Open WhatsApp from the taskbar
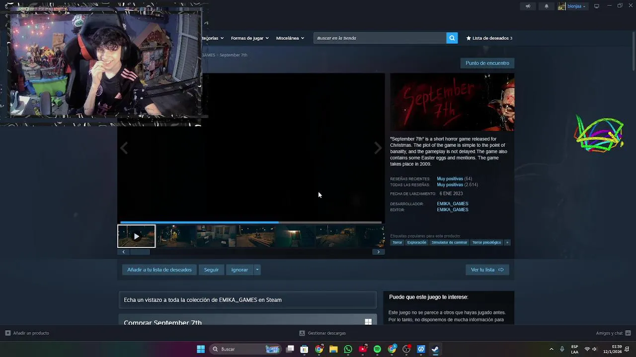The image size is (636, 357). (348, 349)
